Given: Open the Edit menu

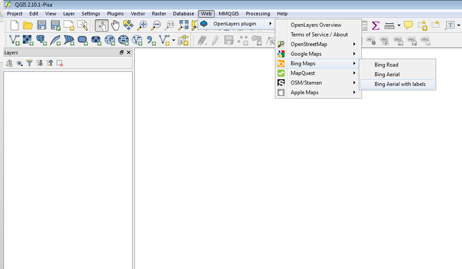Looking at the screenshot, I should [x=33, y=14].
